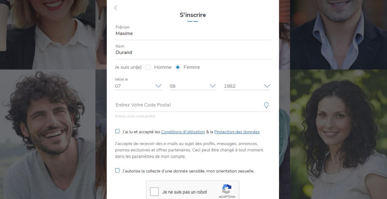387x199 pixels.
Task: Select the Homme radio button circle
Action: [148, 67]
